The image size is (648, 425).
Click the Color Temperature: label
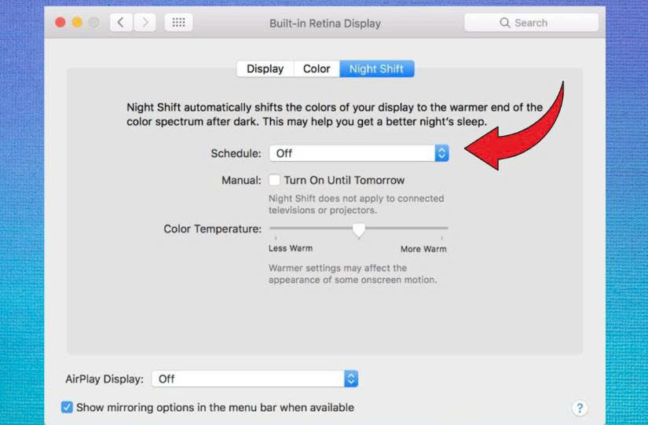[x=212, y=229]
